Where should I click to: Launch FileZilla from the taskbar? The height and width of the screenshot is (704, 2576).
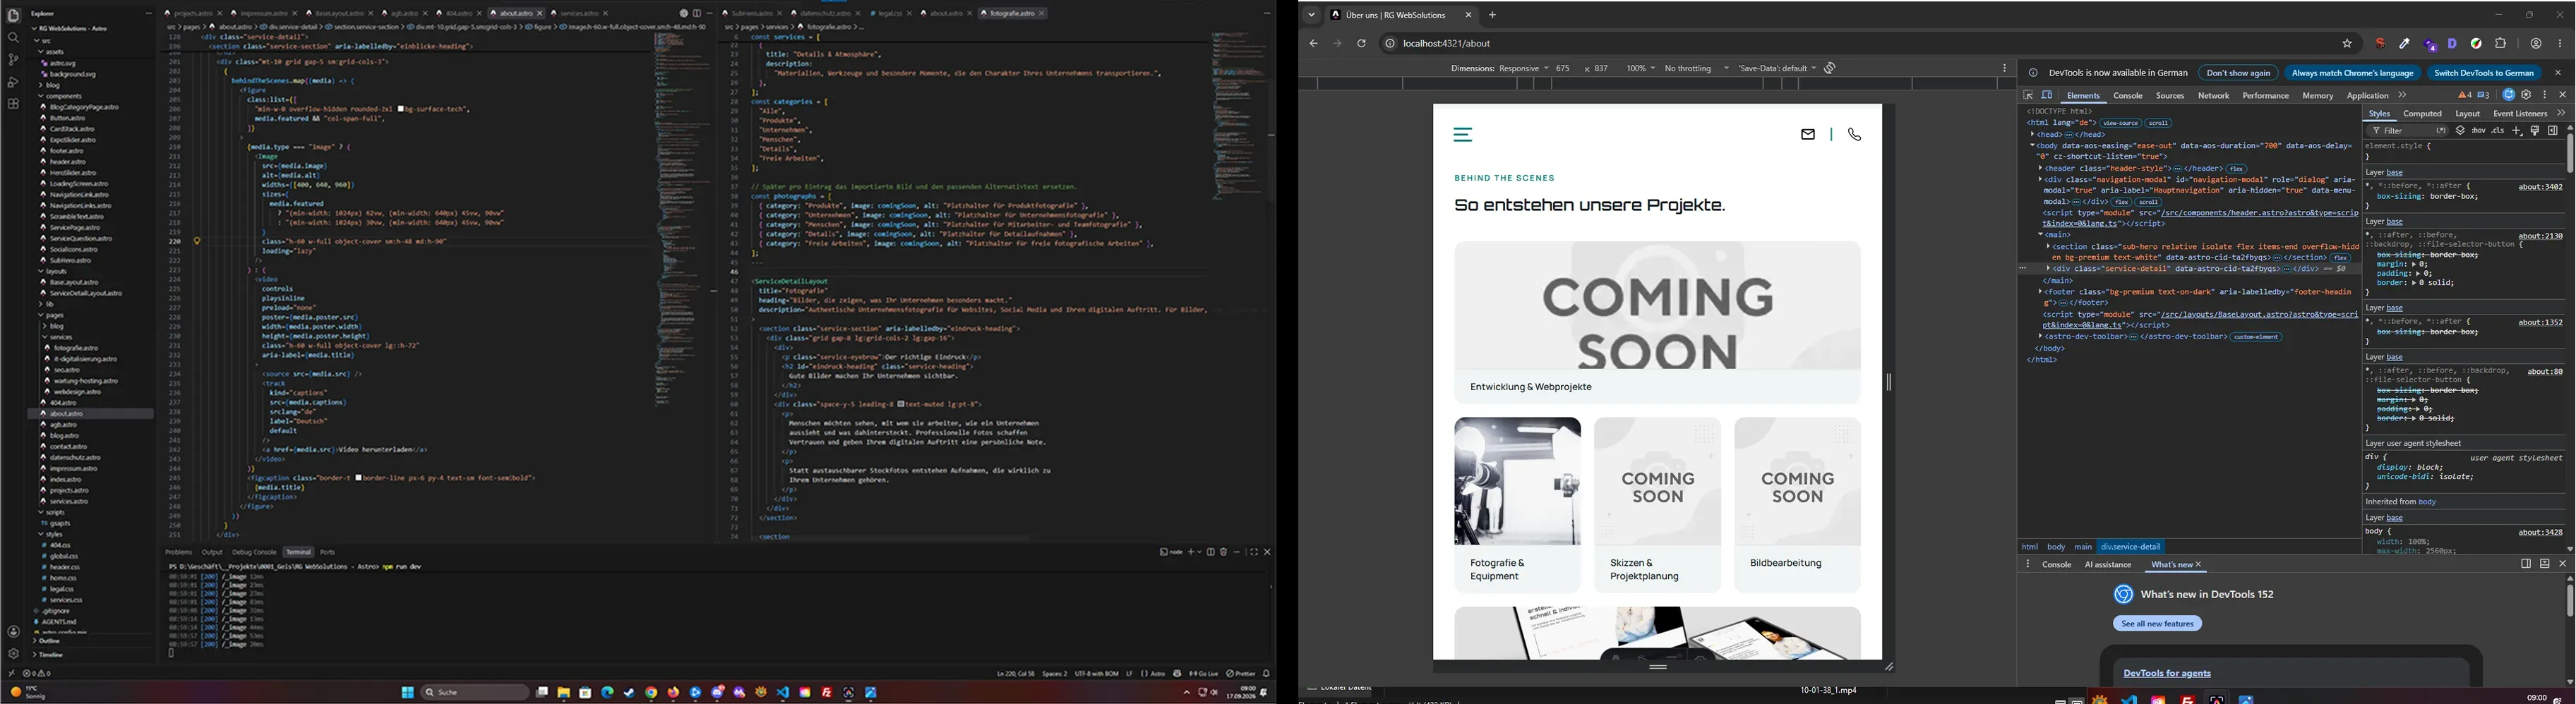point(827,693)
